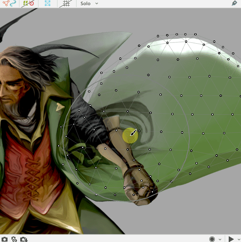Expand the chevron next to the play button
The image size is (241, 242).
(x=239, y=239)
